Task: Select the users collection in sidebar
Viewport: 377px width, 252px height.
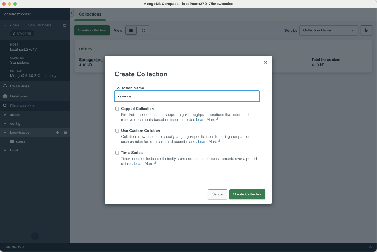Action: coord(35,141)
